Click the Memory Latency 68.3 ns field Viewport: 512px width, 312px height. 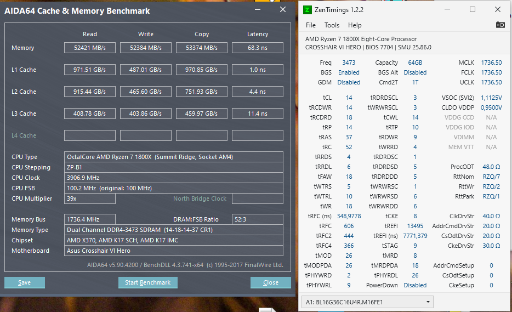pyautogui.click(x=258, y=48)
